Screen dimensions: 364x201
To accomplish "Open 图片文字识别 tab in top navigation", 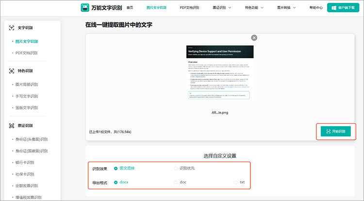I will [x=156, y=8].
